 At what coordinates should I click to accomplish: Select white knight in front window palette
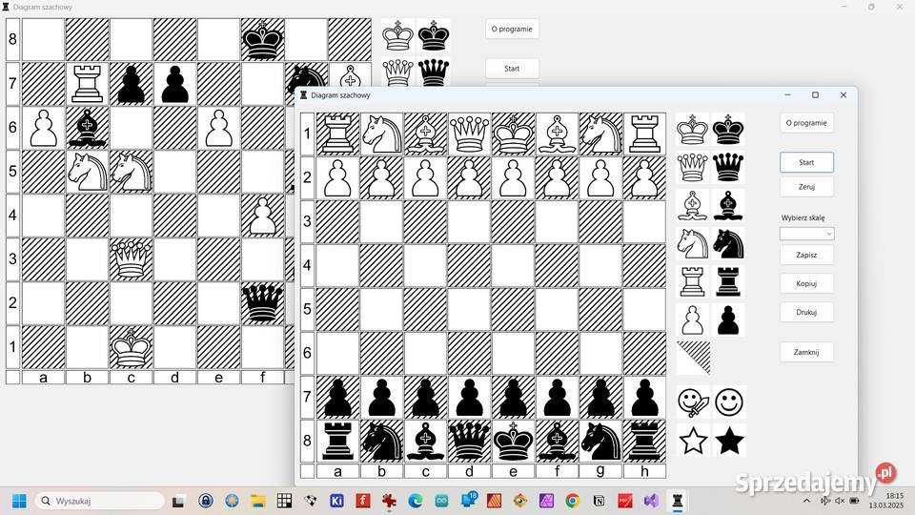click(x=692, y=243)
